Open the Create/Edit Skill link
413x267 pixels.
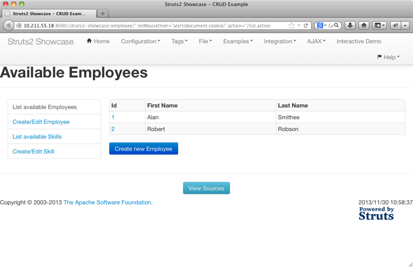pos(33,151)
